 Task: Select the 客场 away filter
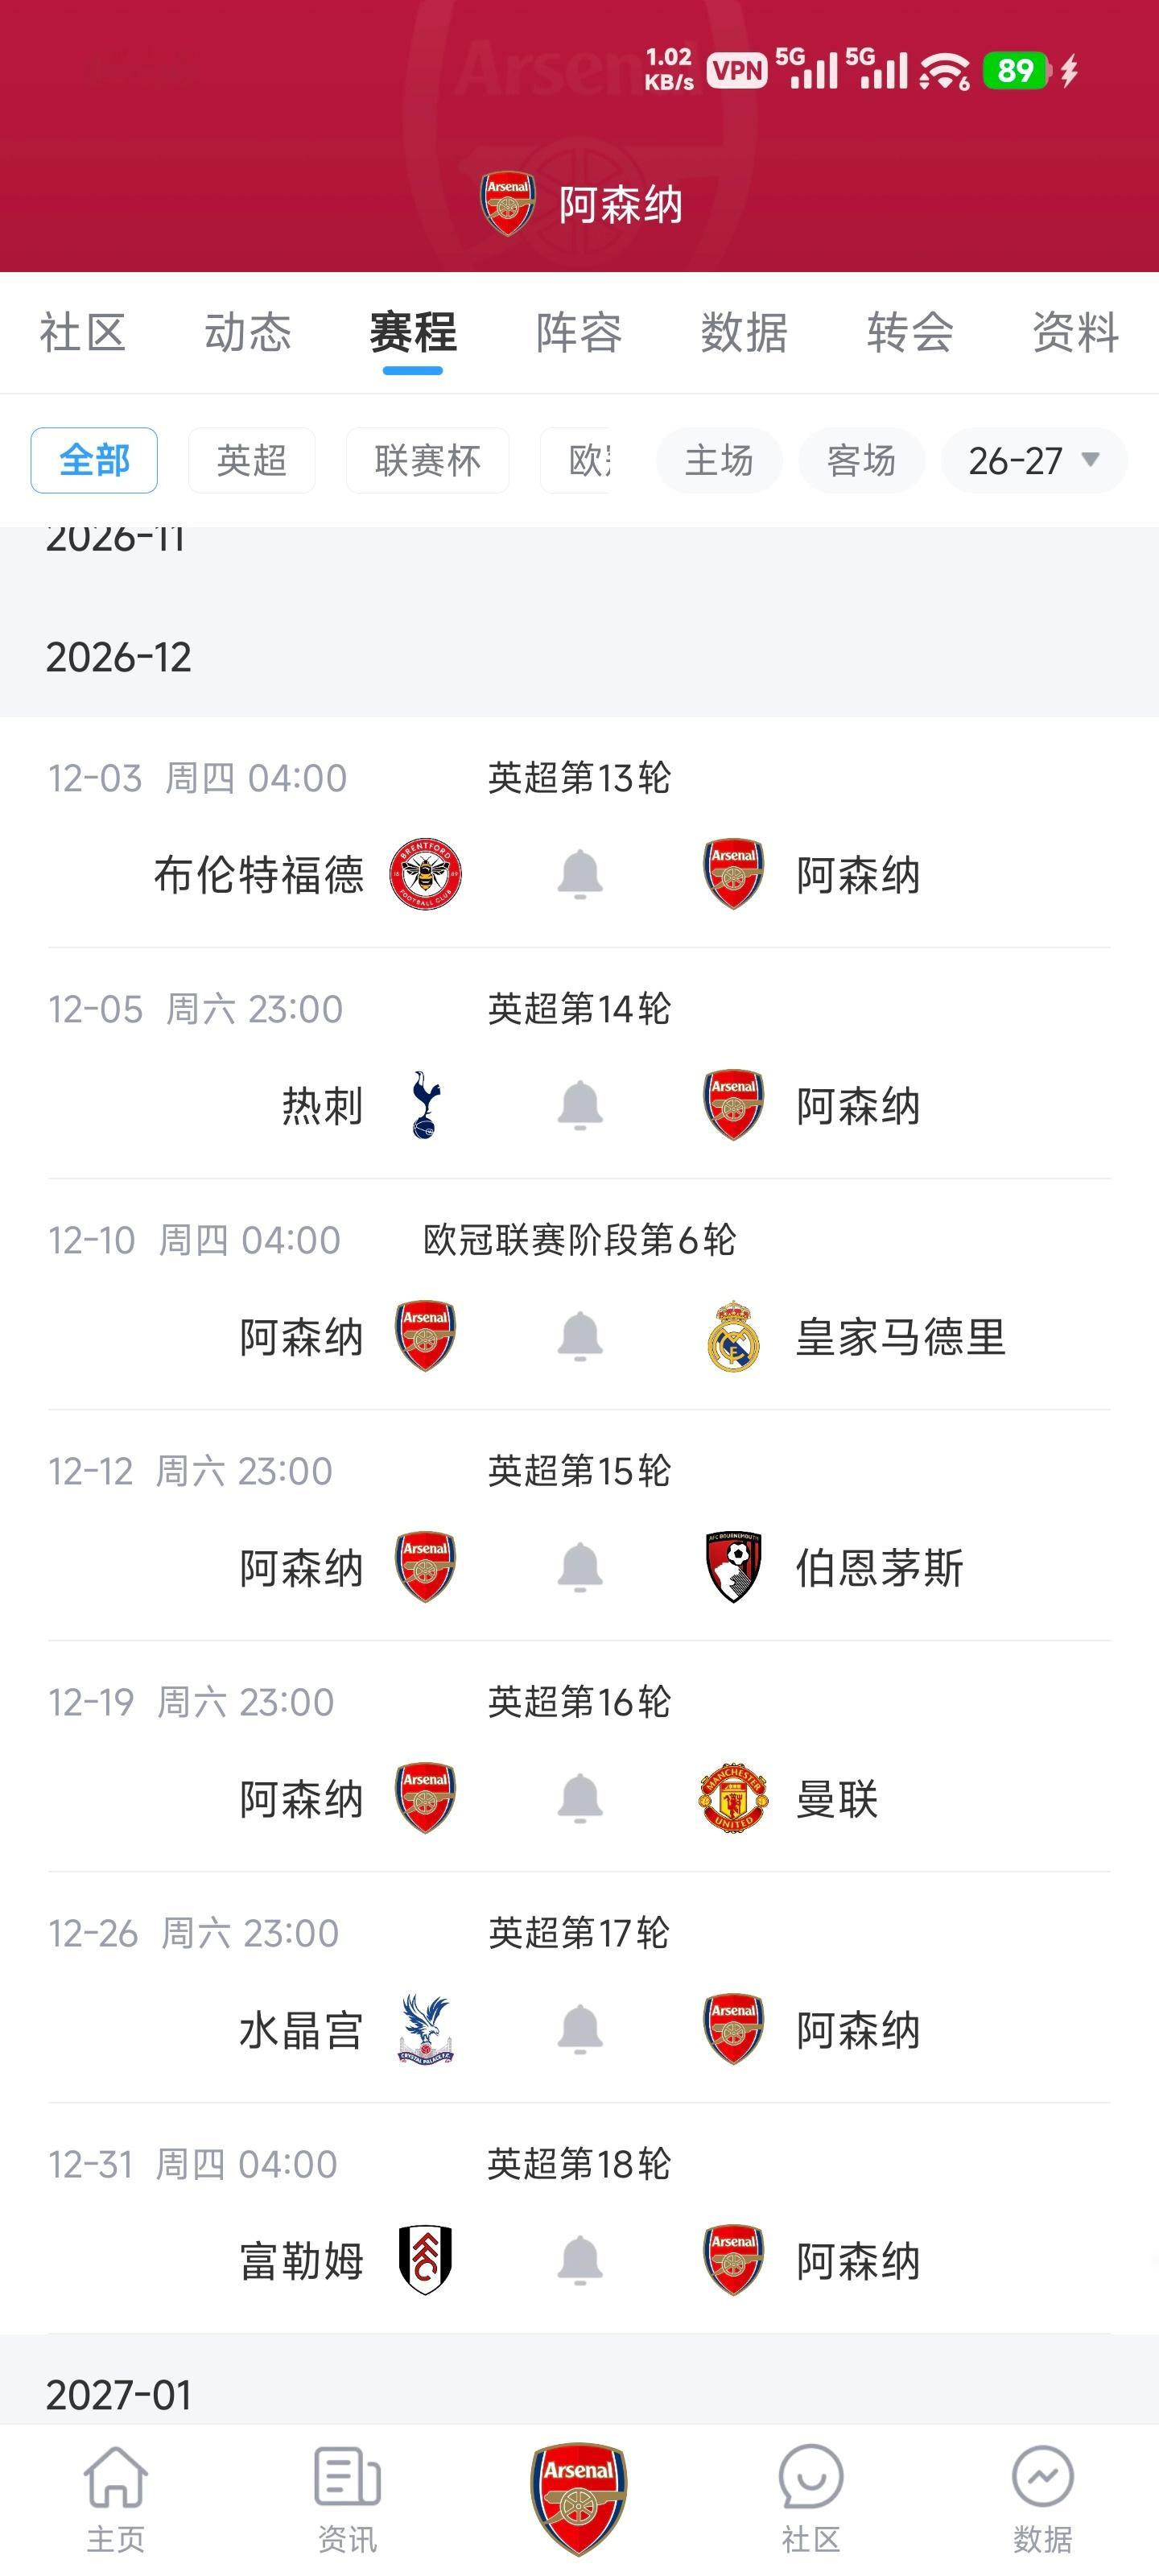[861, 460]
